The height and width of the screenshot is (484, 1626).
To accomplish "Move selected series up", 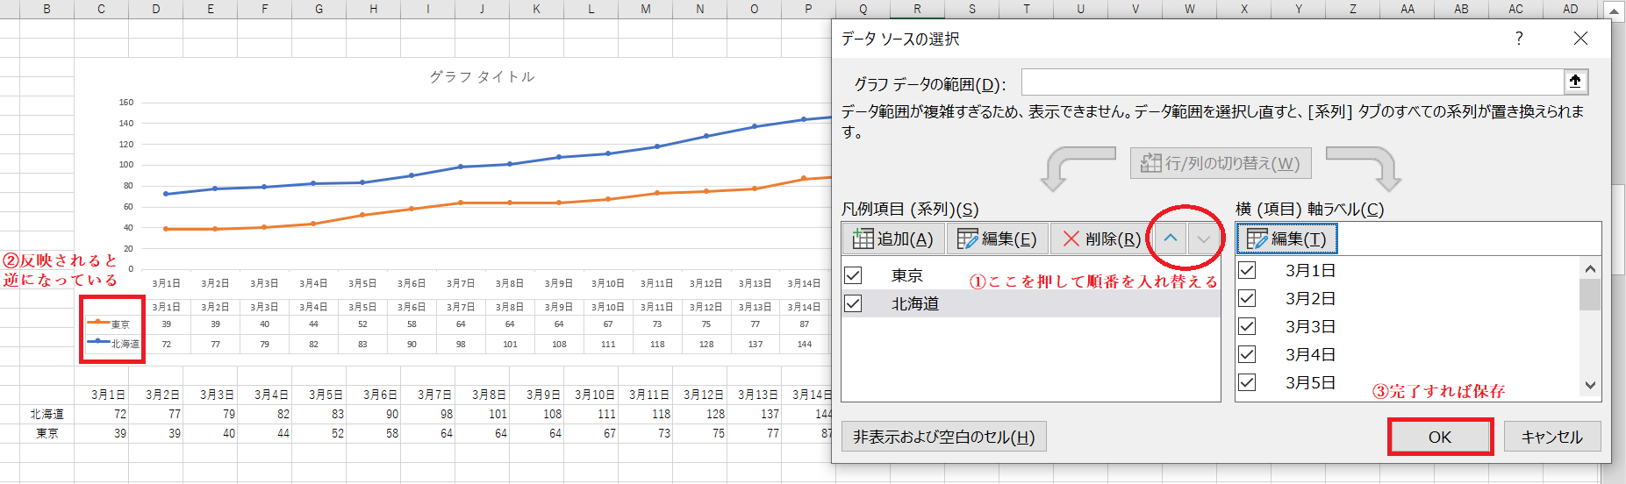I will click(x=1171, y=238).
